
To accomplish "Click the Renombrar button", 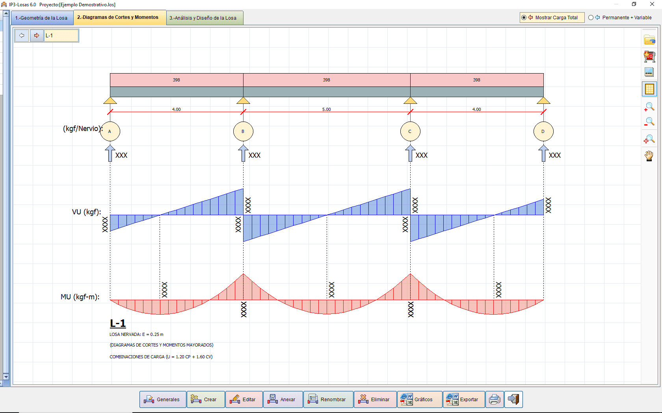I will tap(328, 399).
